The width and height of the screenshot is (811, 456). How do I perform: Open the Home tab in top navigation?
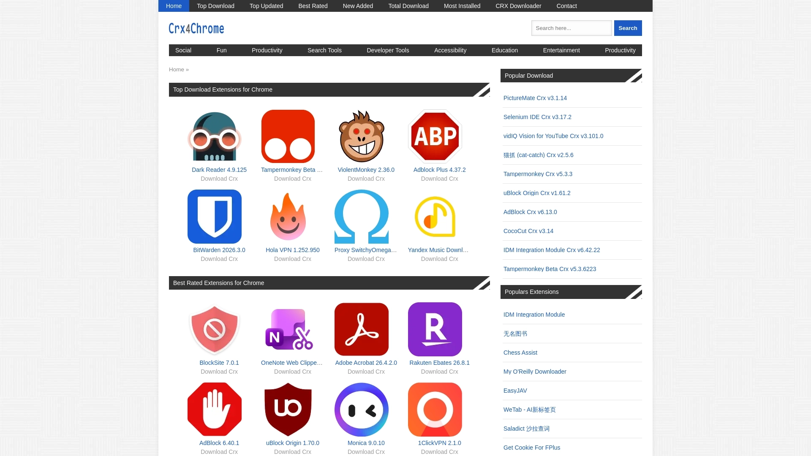click(174, 6)
